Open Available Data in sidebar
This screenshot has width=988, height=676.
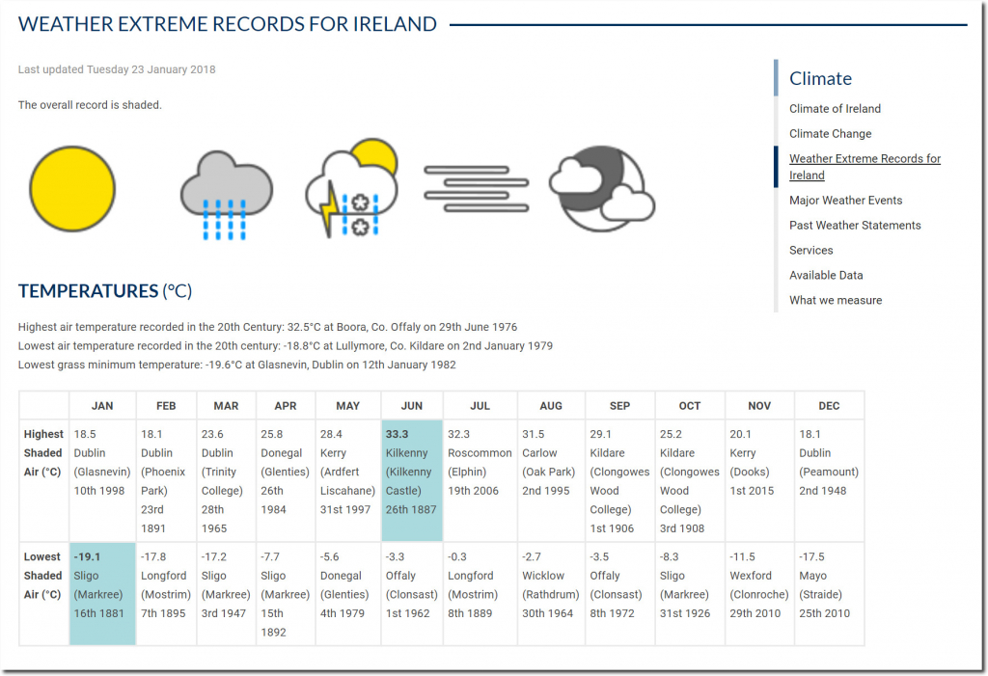[826, 275]
